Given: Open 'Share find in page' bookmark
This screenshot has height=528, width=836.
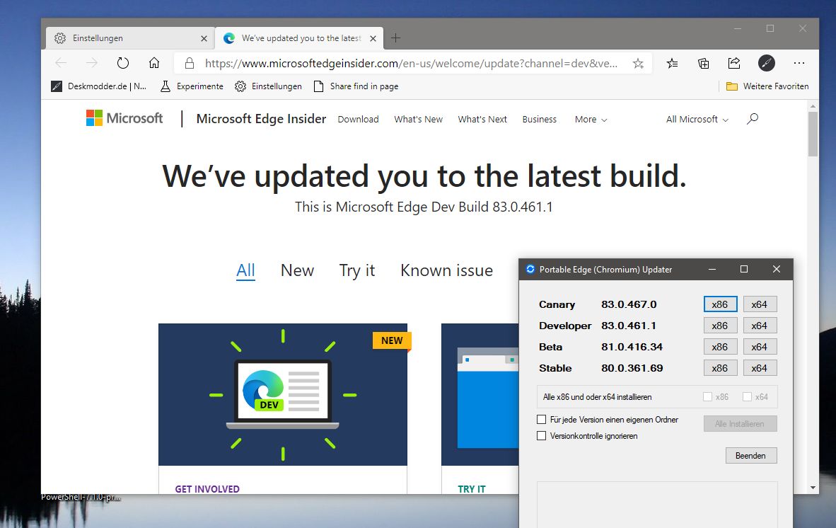Looking at the screenshot, I should click(x=356, y=86).
